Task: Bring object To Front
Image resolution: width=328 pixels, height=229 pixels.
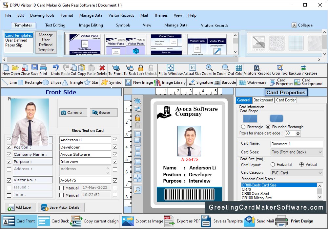Action: pos(116,68)
